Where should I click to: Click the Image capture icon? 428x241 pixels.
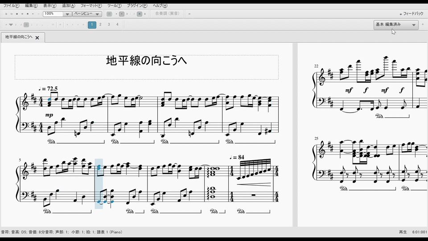[189, 14]
